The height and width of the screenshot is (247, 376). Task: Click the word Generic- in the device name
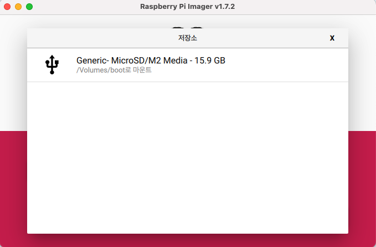coord(93,61)
